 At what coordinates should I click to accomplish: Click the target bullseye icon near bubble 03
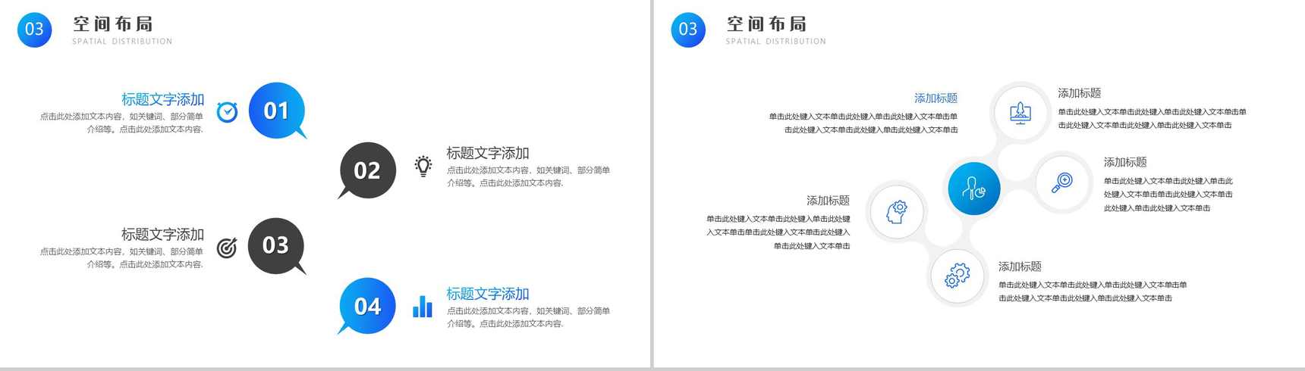pos(227,248)
